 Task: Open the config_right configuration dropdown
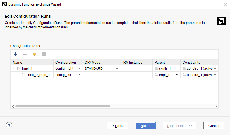(x=79, y=68)
